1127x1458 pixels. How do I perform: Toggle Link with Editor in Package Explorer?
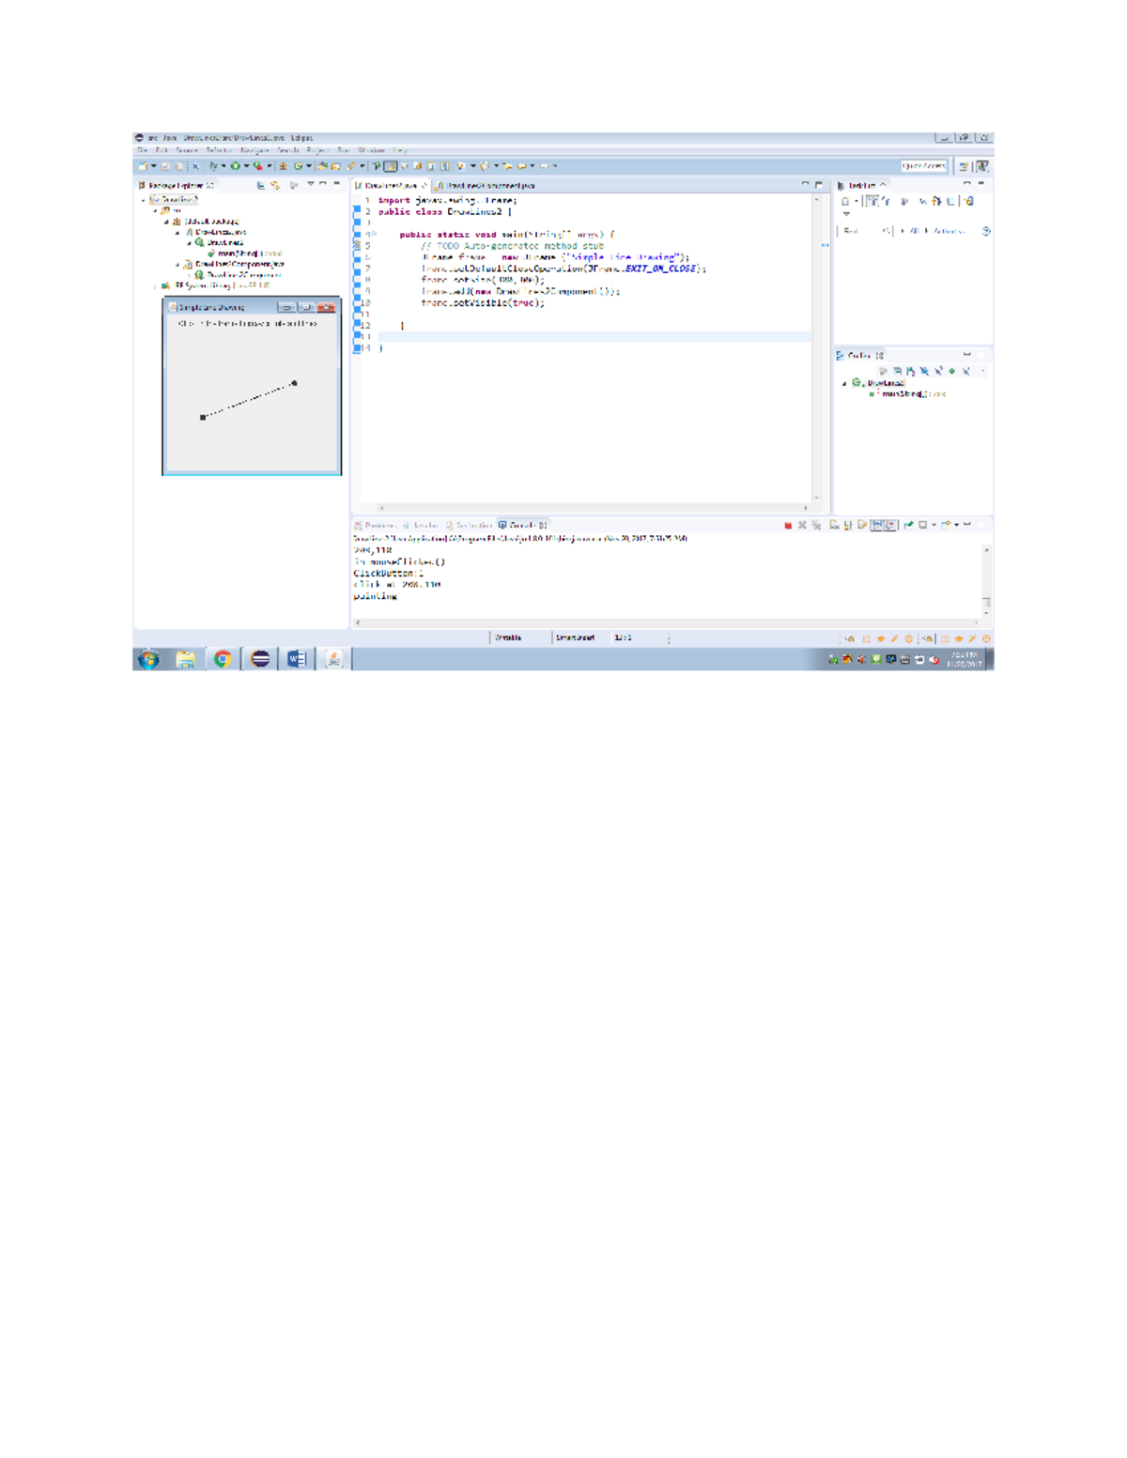coord(275,186)
